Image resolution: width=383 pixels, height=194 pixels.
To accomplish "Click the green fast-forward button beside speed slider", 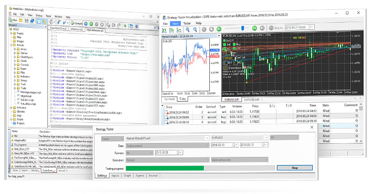I will (254, 28).
